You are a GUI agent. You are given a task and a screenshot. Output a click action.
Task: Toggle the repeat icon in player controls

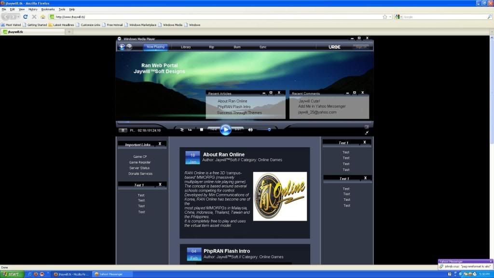point(190,129)
